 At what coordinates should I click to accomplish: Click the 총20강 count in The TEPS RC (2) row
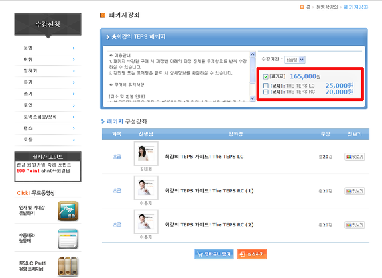[x=326, y=225]
